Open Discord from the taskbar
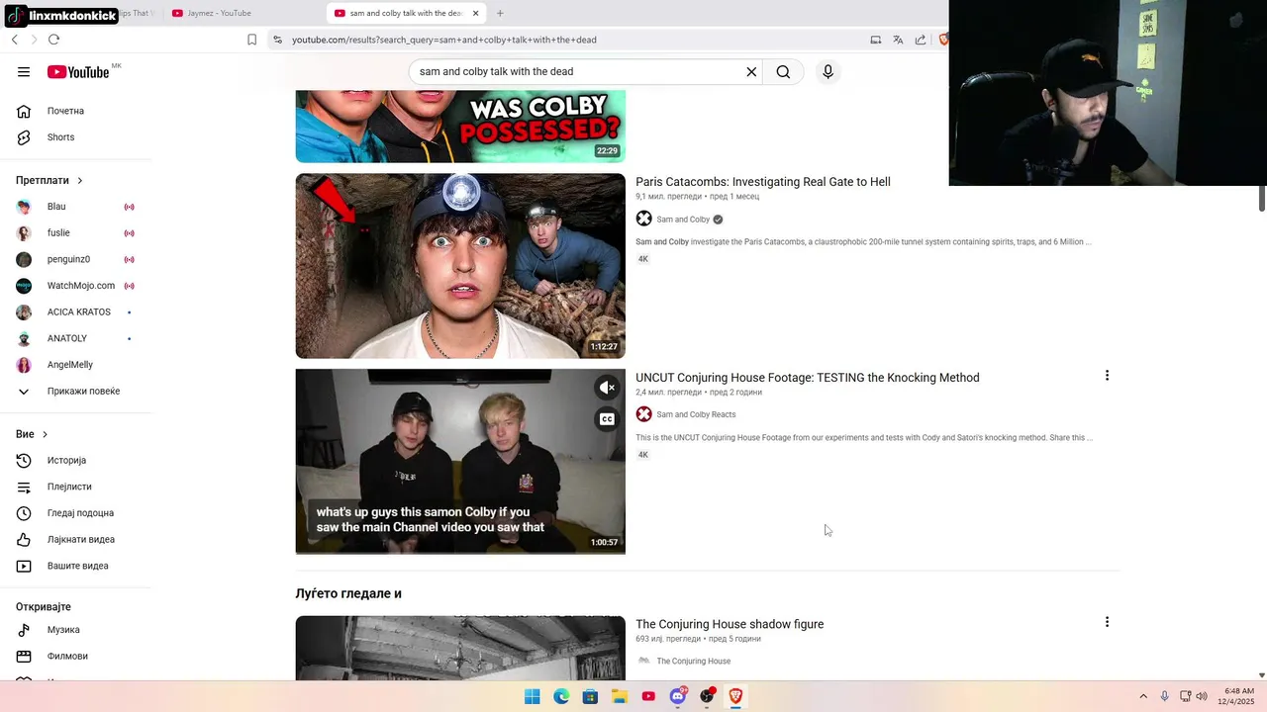The image size is (1267, 712). click(678, 696)
